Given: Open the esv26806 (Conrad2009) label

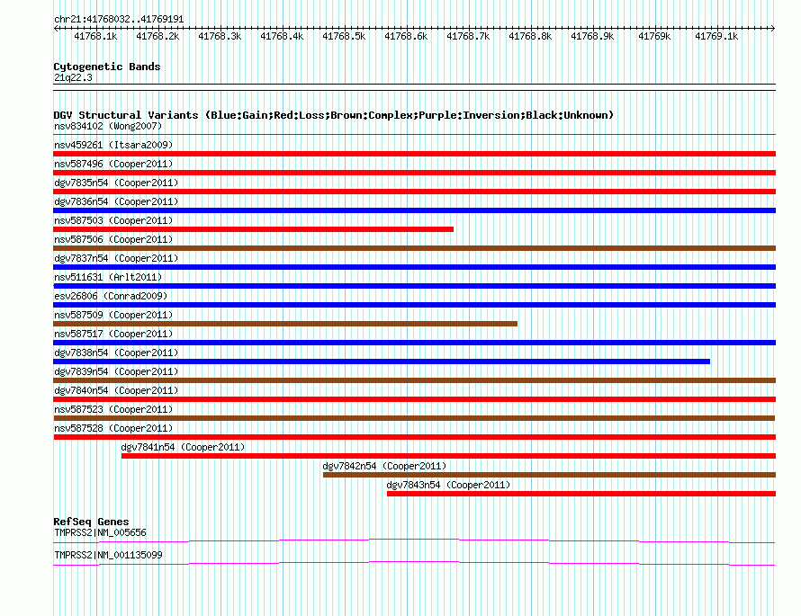Looking at the screenshot, I should (111, 296).
